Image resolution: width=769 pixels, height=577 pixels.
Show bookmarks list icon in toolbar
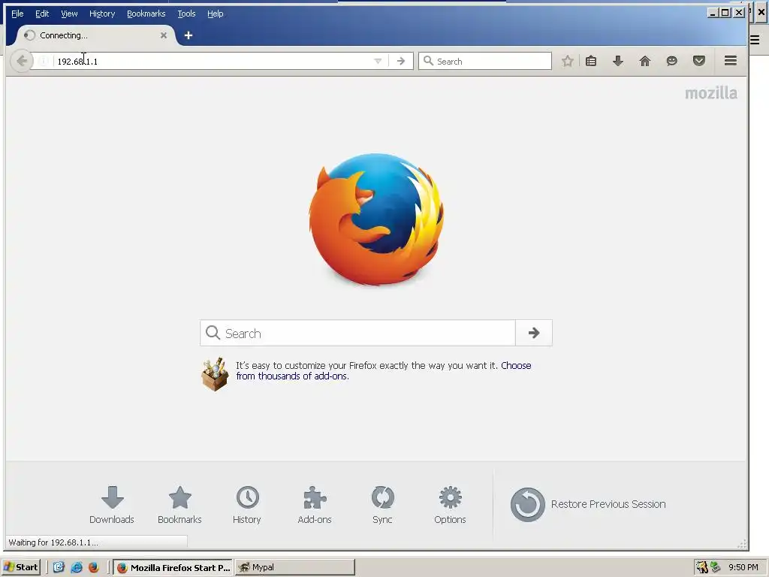click(x=591, y=61)
